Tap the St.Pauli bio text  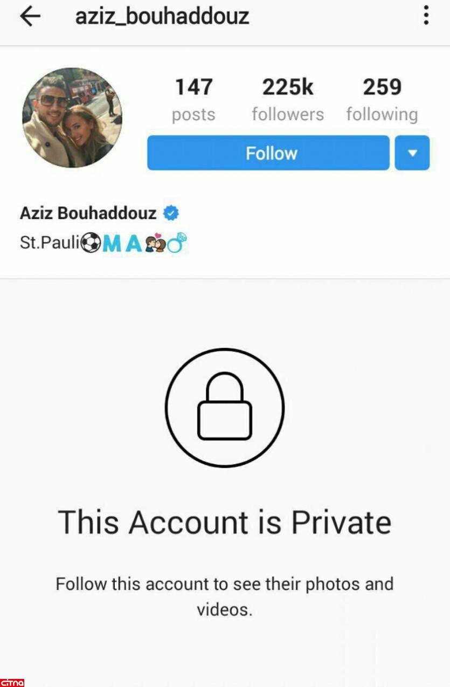tap(50, 243)
